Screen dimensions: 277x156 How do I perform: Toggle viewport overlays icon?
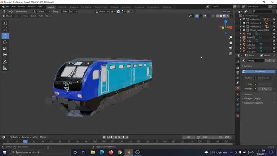pos(205,16)
